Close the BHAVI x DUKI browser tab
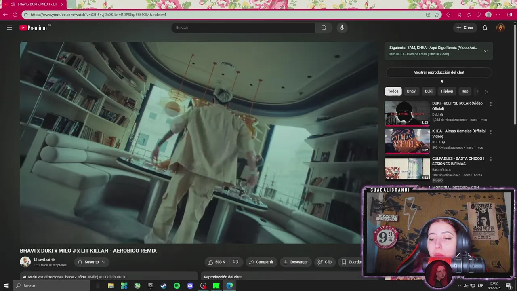 (62, 4)
